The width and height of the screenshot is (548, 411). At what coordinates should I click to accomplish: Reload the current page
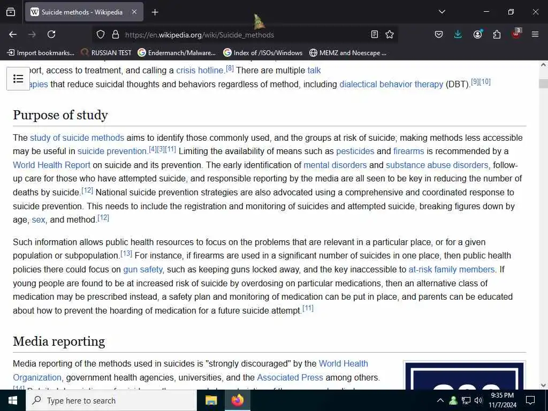[51, 34]
